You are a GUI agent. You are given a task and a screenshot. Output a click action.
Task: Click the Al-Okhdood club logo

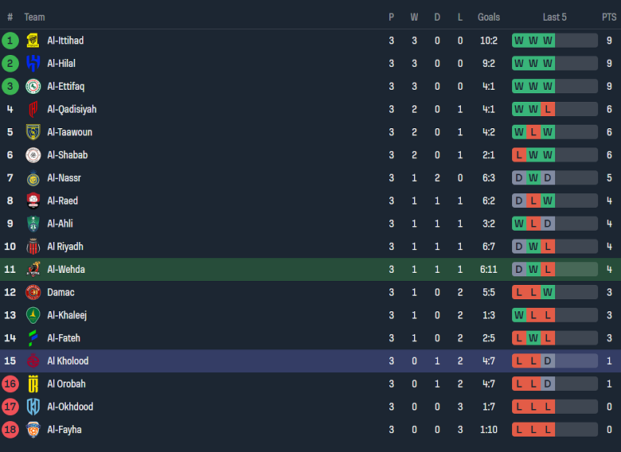coord(33,407)
